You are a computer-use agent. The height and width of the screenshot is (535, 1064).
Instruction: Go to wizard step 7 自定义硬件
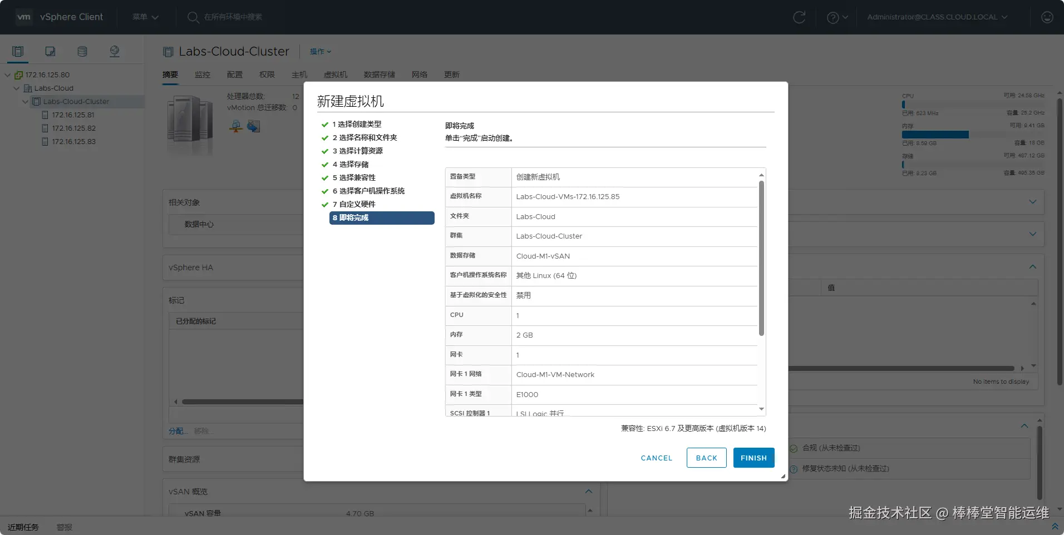[x=354, y=205]
